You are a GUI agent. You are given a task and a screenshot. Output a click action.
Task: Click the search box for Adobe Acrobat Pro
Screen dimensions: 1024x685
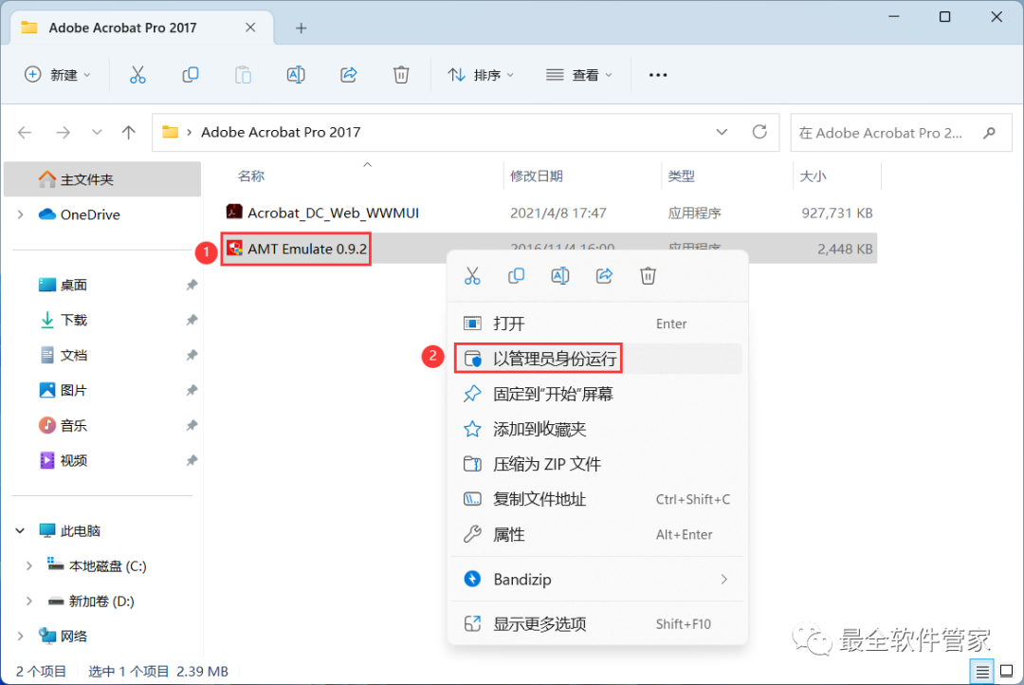901,133
